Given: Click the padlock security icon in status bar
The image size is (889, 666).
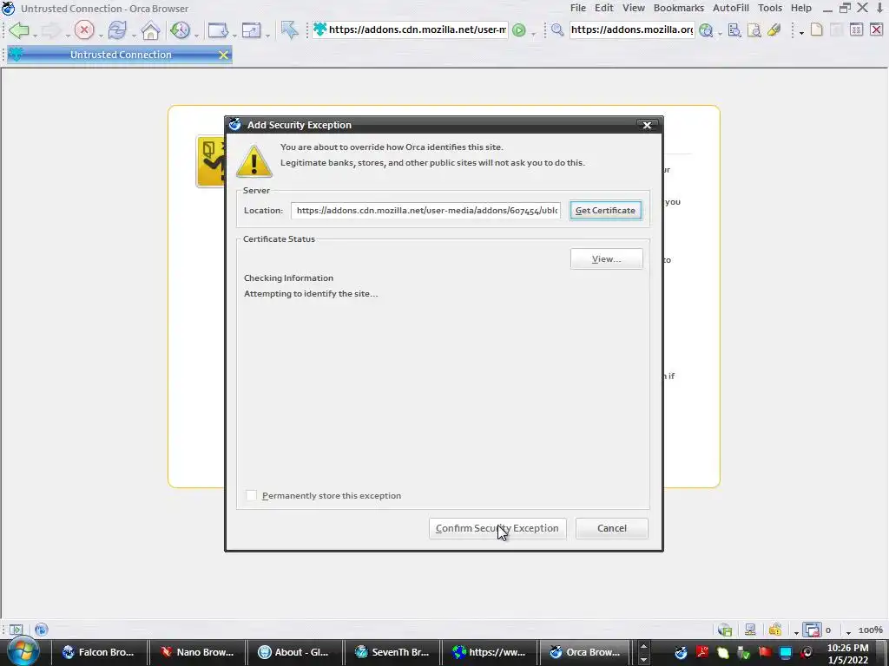Looking at the screenshot, I should (x=775, y=630).
